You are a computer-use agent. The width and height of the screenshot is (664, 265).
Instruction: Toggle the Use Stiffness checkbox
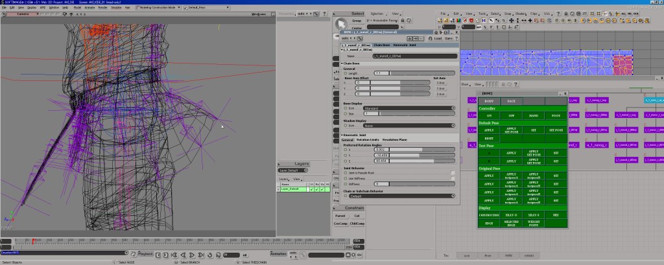point(452,178)
